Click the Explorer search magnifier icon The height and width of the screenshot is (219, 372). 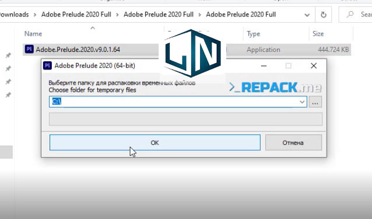click(350, 15)
